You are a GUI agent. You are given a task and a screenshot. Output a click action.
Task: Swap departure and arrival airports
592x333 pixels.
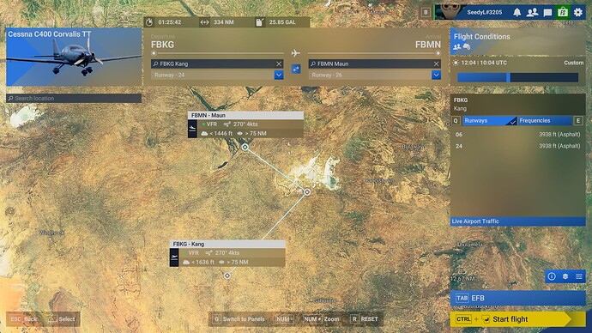coord(296,70)
